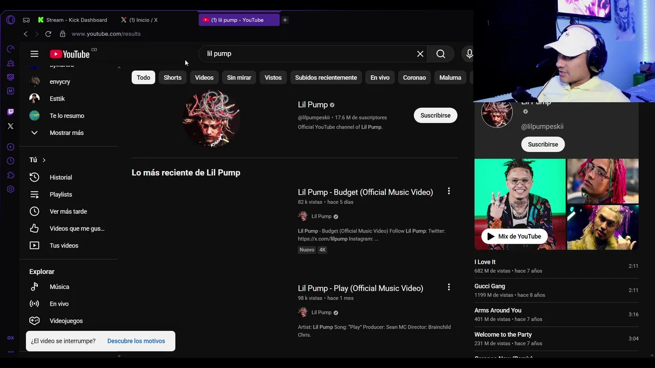This screenshot has height=368, width=655.
Task: Go to YouTube home via logo
Action: pos(70,54)
